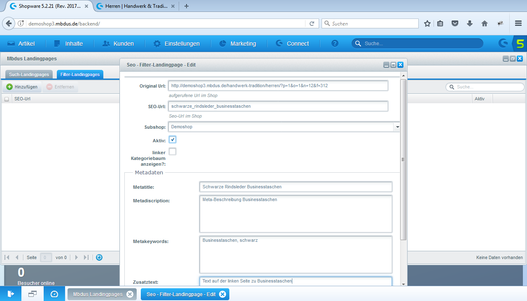527x301 pixels.
Task: Click the help question mark icon
Action: (x=335, y=44)
